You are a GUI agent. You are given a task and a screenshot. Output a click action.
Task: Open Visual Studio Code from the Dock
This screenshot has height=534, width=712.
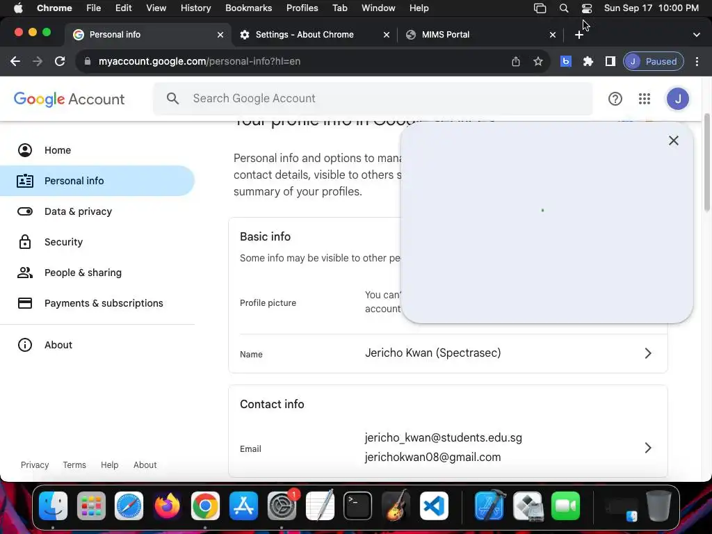click(x=434, y=506)
